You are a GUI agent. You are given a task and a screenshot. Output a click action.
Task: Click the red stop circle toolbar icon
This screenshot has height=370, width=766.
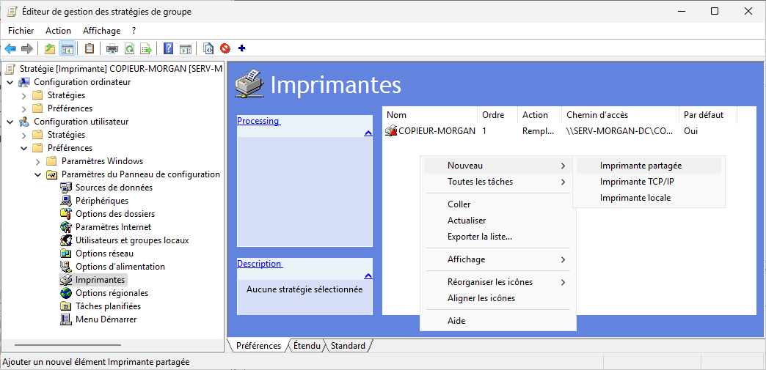[225, 49]
